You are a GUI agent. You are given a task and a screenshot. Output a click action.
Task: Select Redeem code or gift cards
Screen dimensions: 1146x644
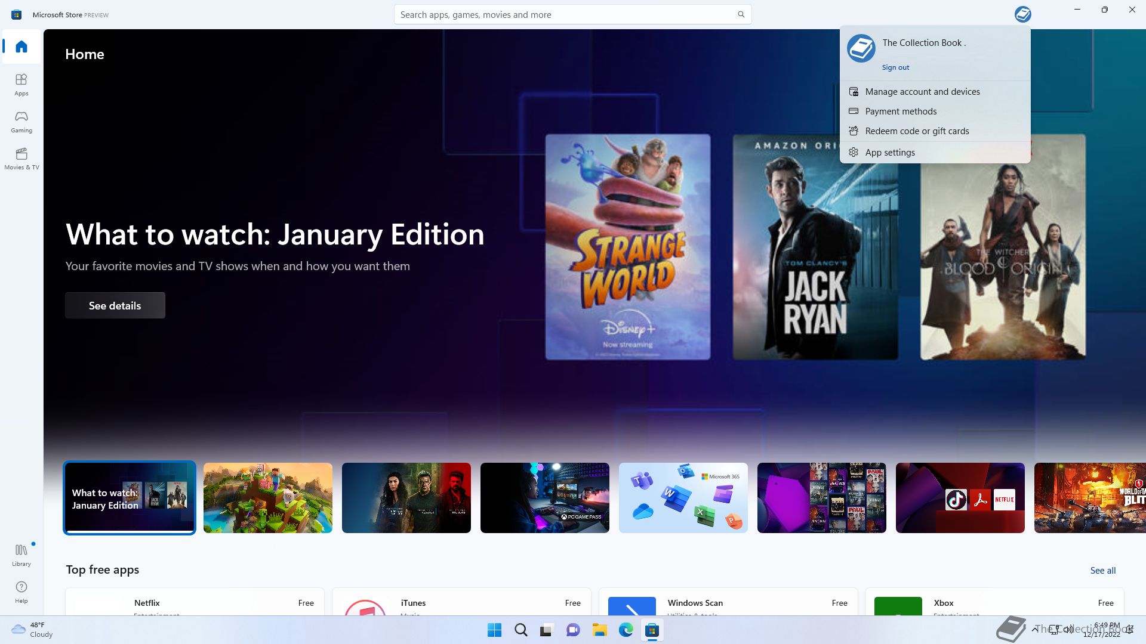click(935, 131)
